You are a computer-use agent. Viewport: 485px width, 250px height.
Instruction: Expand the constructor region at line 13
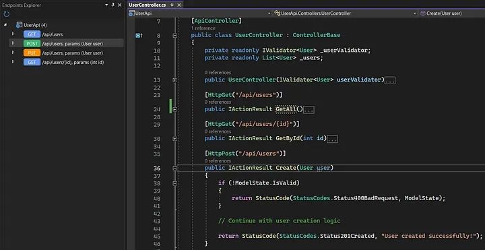point(174,80)
